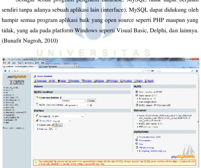Click the icon left of Language label
Image resolution: width=201 pixels, height=168 pixels.
[37, 116]
